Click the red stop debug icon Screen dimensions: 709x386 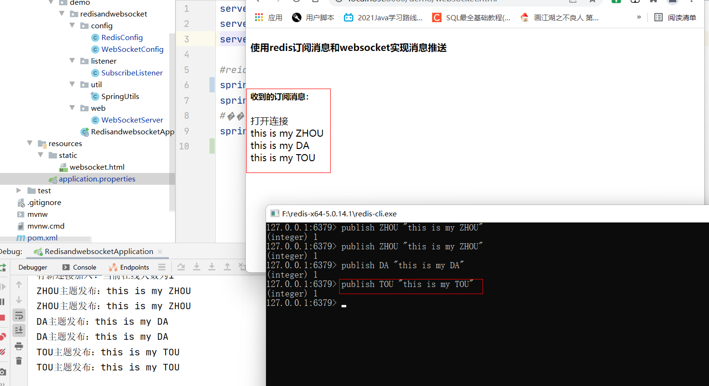coord(2,318)
